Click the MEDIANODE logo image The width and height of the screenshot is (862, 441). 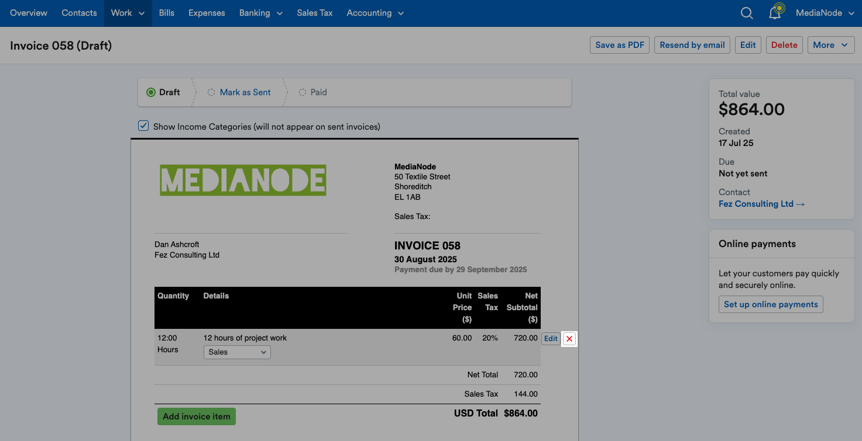(x=243, y=180)
